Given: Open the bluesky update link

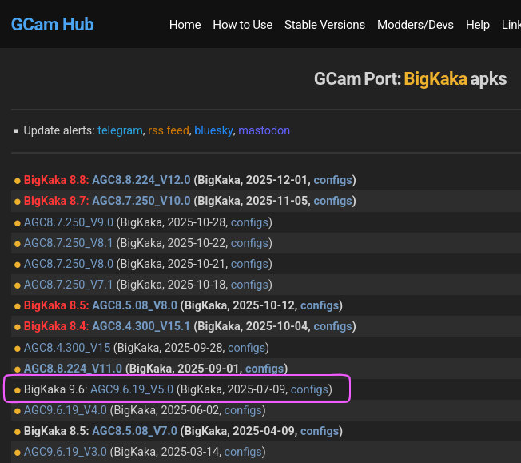Looking at the screenshot, I should click(x=213, y=130).
